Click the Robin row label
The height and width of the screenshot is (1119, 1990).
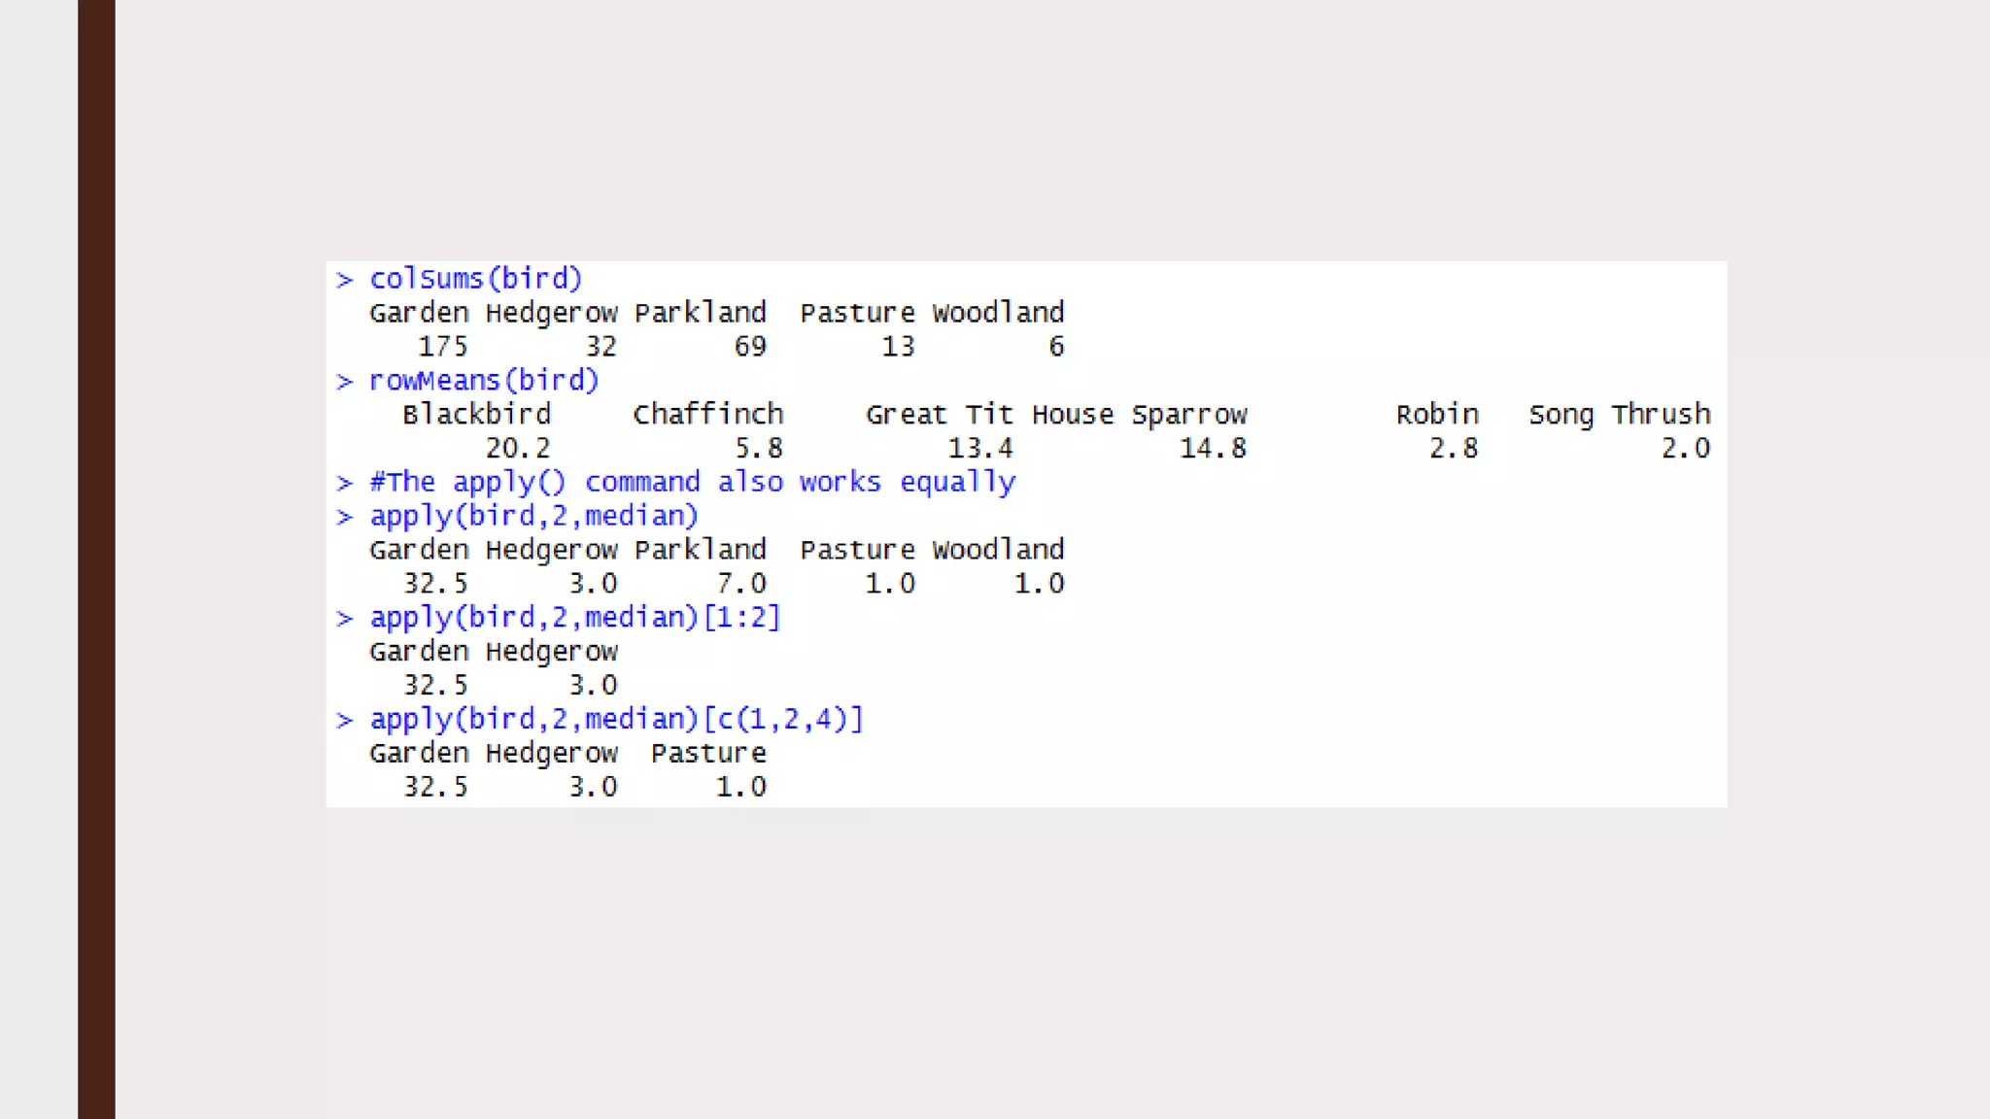pos(1437,415)
